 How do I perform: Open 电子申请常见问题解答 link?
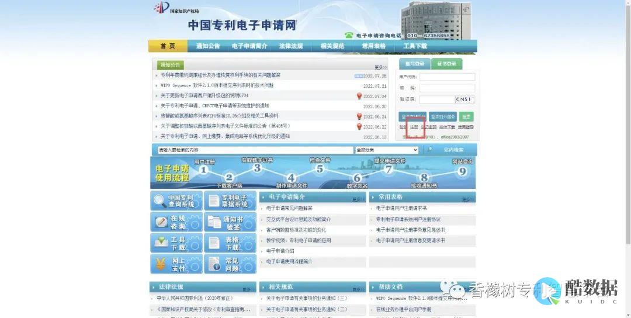(289, 208)
